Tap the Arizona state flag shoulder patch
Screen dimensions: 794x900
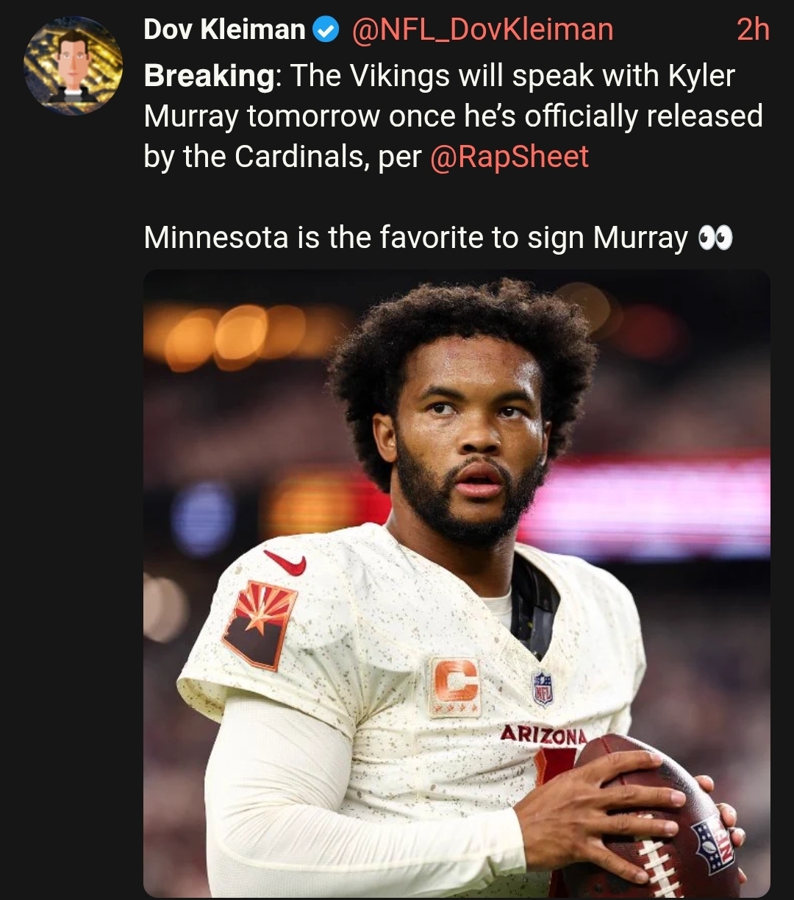click(x=260, y=626)
